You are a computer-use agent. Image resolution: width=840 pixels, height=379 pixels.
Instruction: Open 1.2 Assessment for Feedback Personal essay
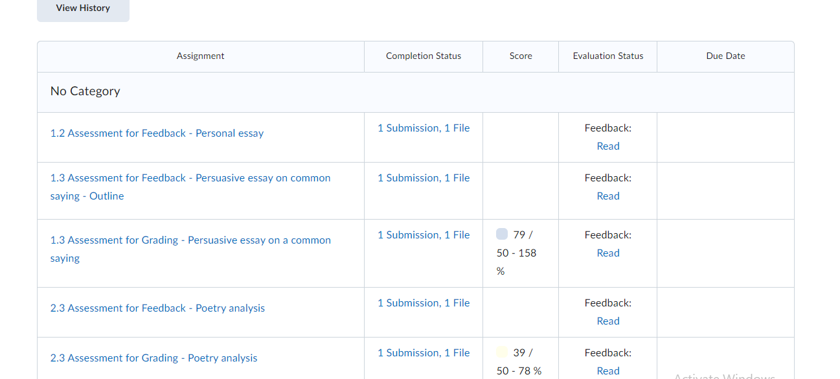157,133
